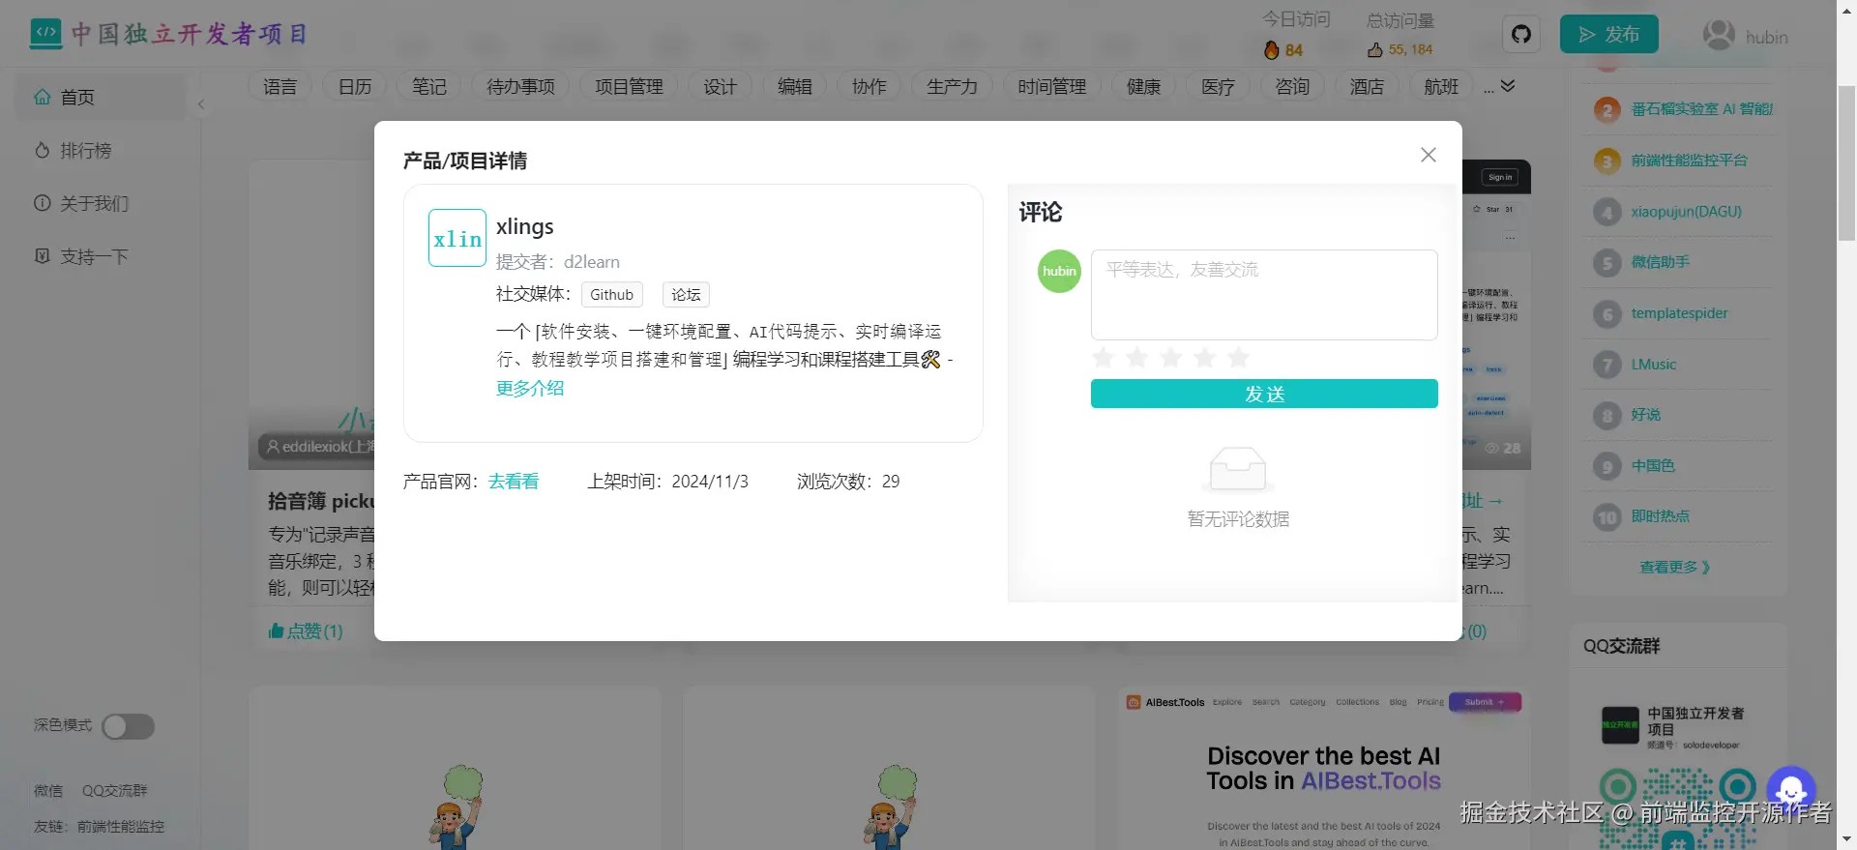
Task: Open ranking item LMusic
Action: coord(1654,365)
